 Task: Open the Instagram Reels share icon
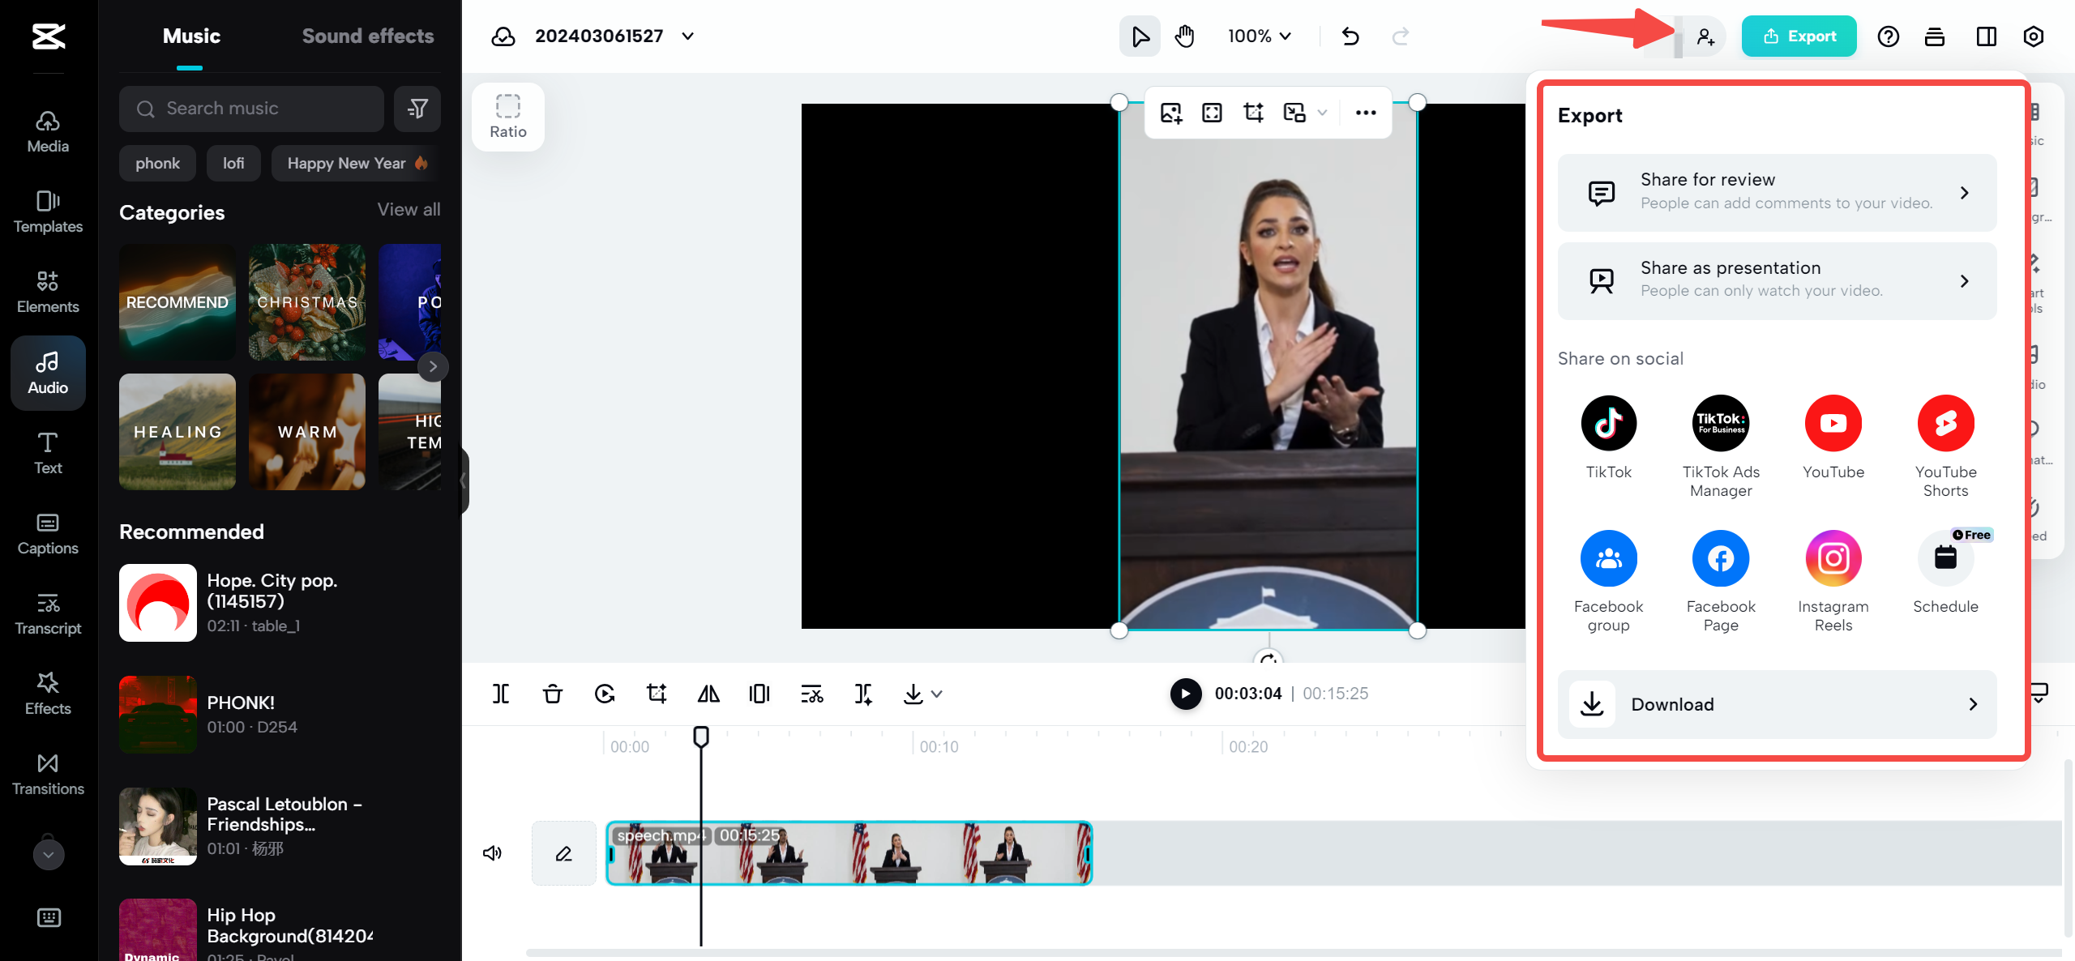pos(1833,559)
